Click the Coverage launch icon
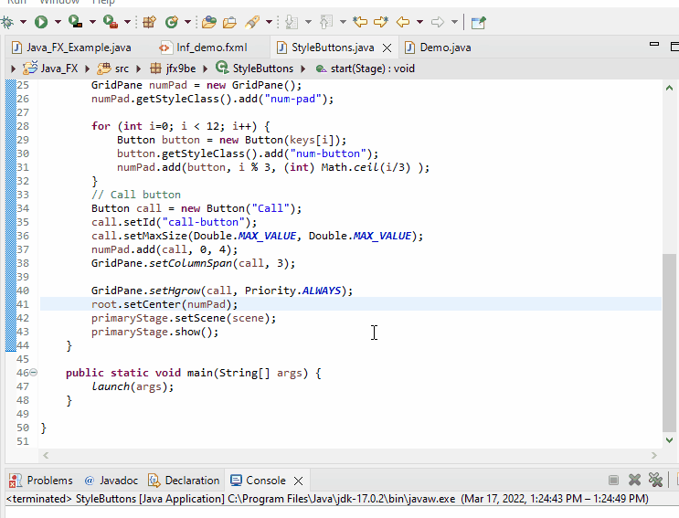The image size is (679, 518). [75, 21]
